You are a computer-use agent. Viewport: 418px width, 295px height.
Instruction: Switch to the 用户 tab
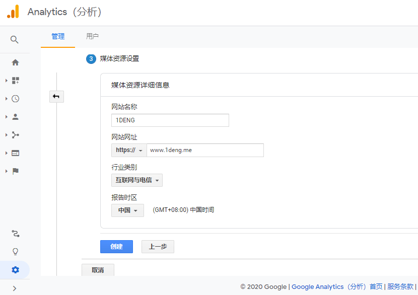[92, 36]
